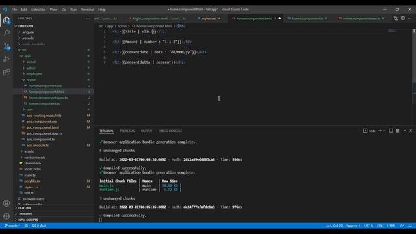This screenshot has height=234, width=416.
Task: Open terminal launch profile dropdown arrow
Action: pos(384,131)
